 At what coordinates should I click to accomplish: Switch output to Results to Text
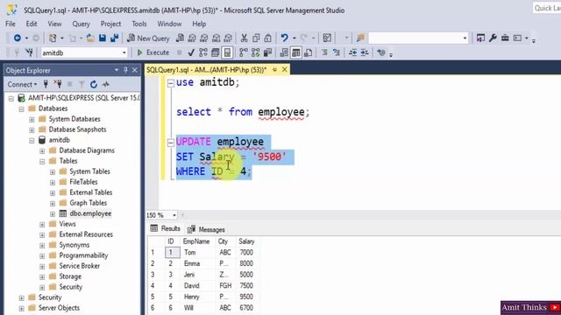284,52
